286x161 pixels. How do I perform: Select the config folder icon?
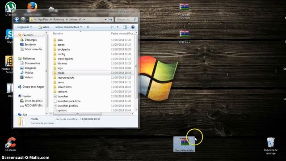click(55, 54)
